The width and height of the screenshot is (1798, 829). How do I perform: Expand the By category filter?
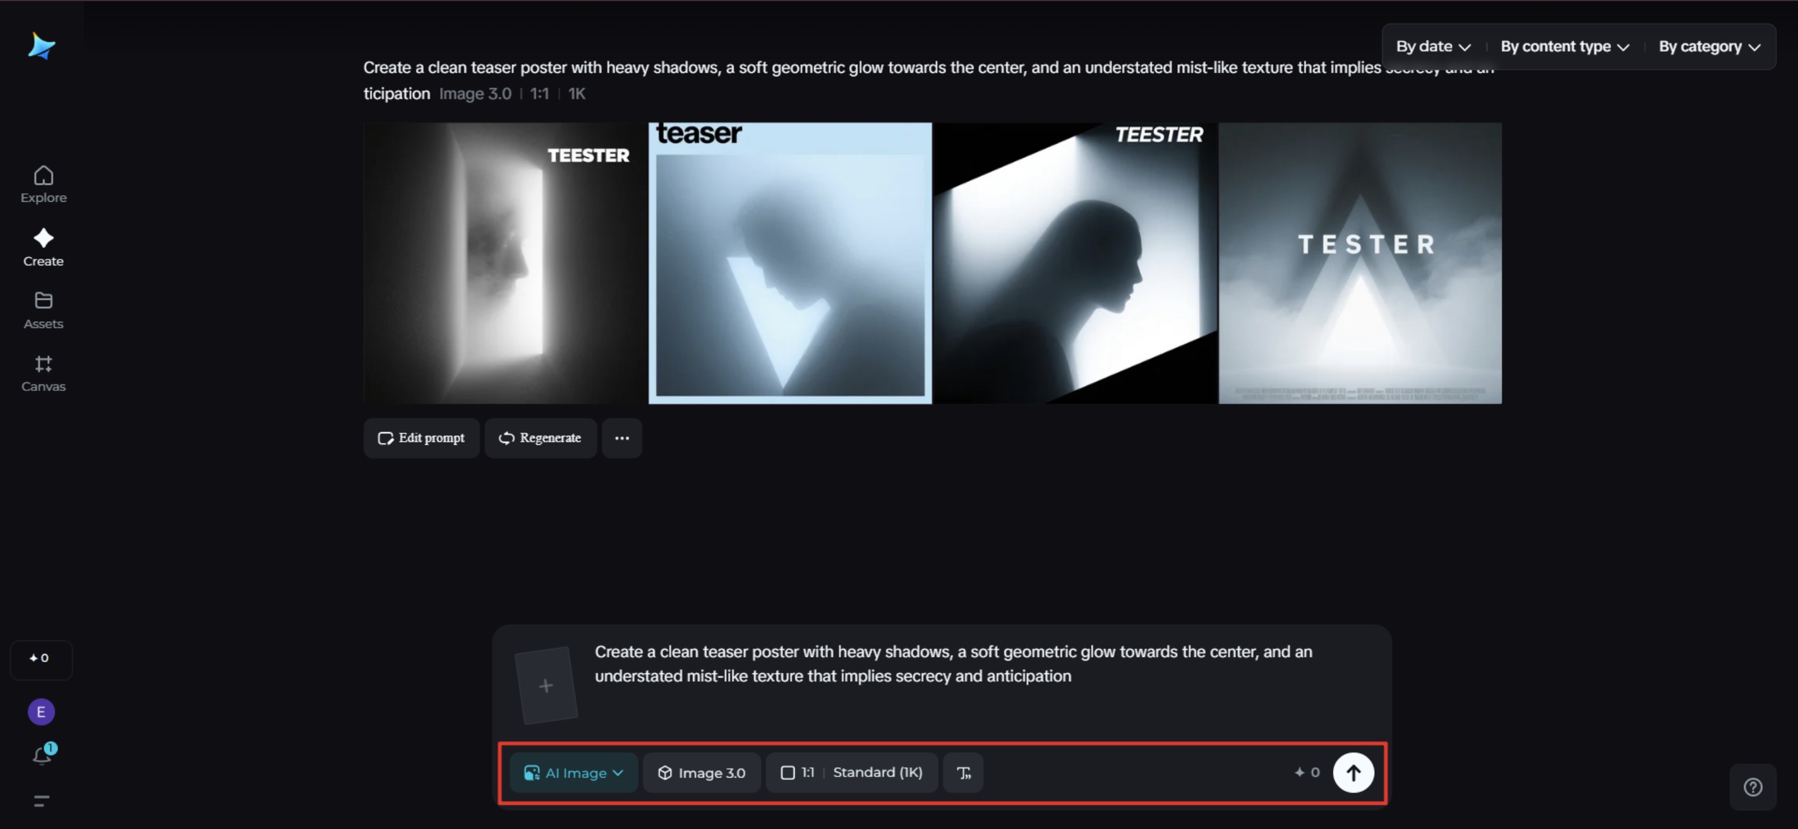click(x=1709, y=47)
